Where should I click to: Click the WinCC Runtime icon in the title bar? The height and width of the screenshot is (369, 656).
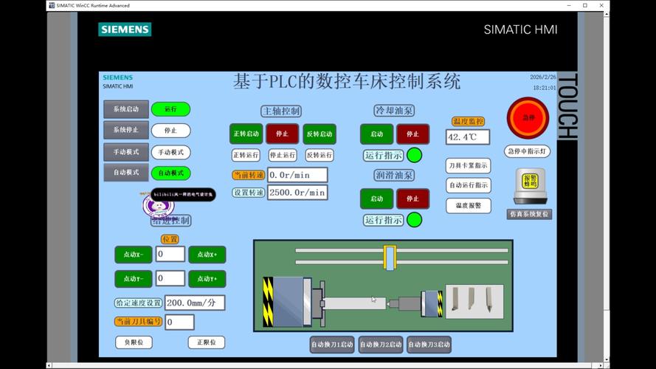52,5
